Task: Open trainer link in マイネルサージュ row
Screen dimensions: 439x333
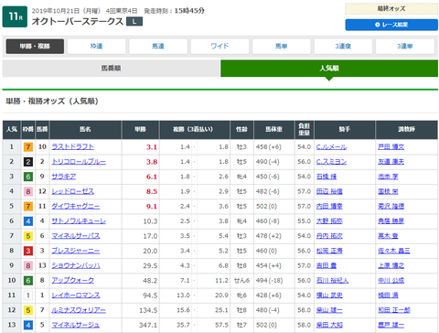Action: [x=391, y=325]
